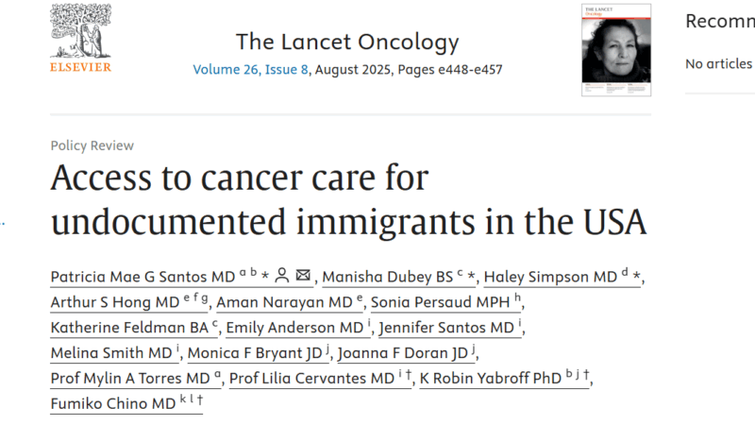Click author Arthur S Hong MD
The width and height of the screenshot is (755, 425).
click(x=115, y=302)
